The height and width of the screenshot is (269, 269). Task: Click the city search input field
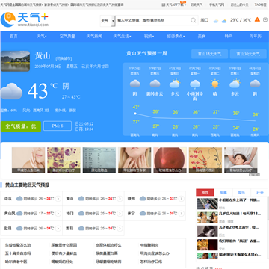pos(153,20)
